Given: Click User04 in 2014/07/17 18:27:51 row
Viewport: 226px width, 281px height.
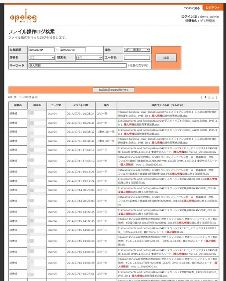Looking at the screenshot, I should 52,274.
